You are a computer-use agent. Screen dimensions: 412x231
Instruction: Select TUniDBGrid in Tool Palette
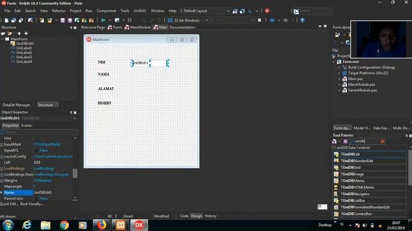click(x=369, y=167)
